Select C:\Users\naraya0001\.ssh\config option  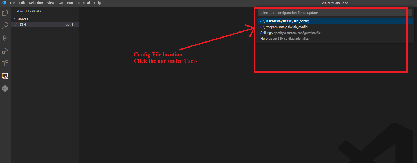(285, 21)
